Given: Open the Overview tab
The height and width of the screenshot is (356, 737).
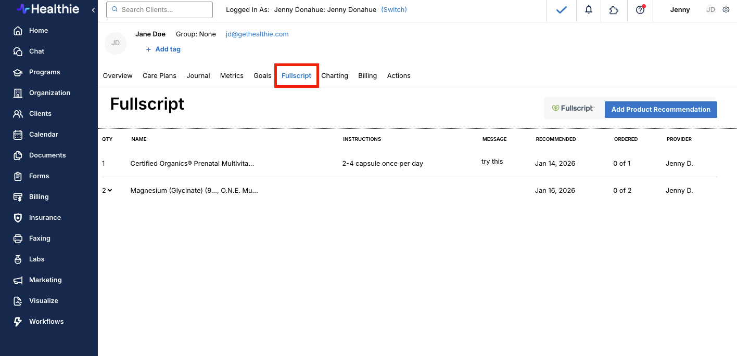Looking at the screenshot, I should (x=118, y=76).
